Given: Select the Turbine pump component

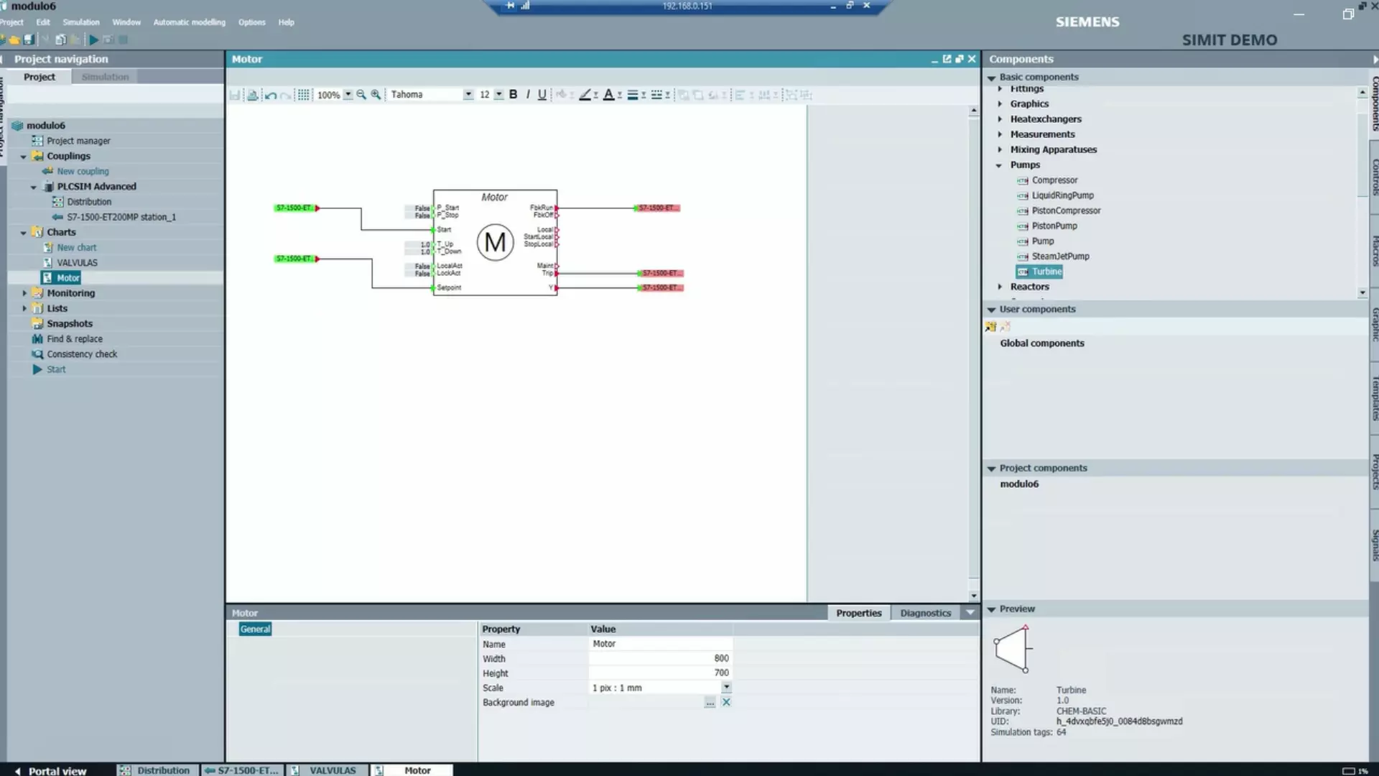Looking at the screenshot, I should (1046, 271).
